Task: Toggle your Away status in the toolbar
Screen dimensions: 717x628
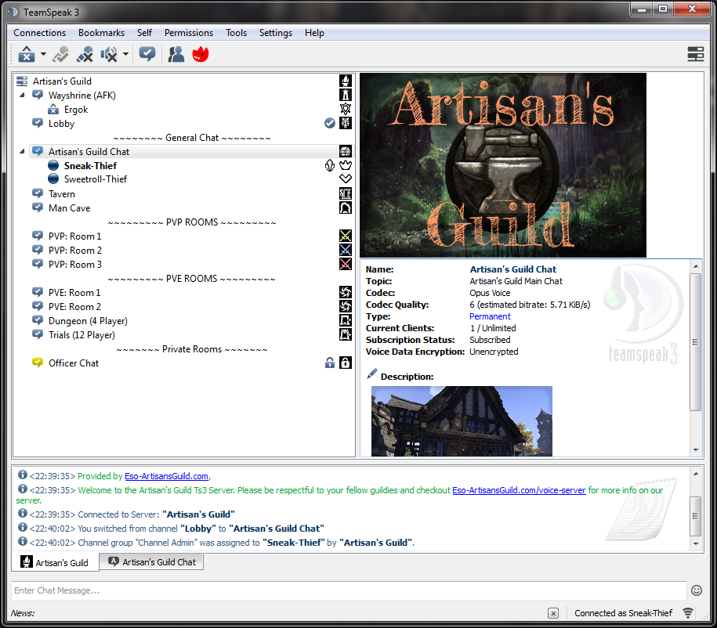Action: (61, 54)
